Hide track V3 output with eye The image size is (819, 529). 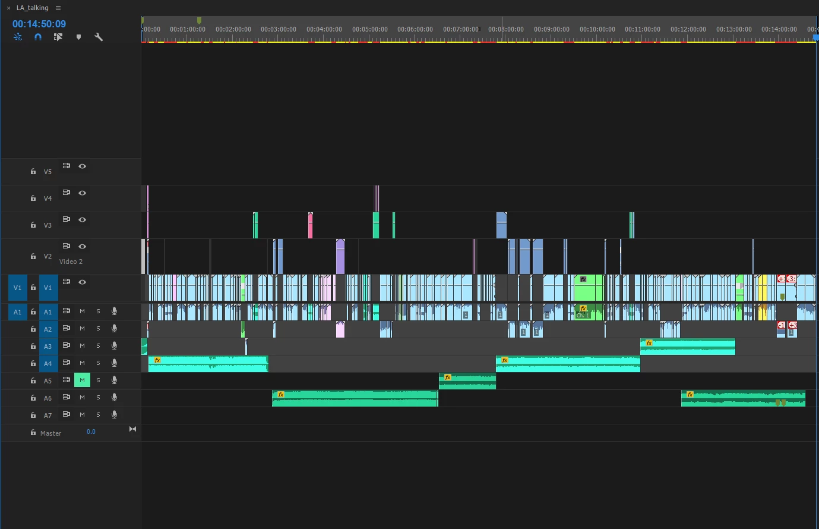click(x=83, y=219)
